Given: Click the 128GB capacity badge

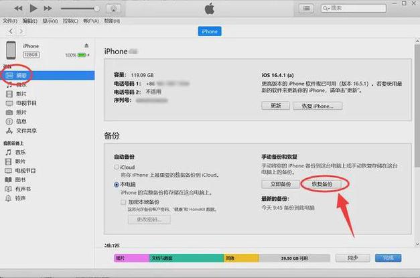Looking at the screenshot, I should [31, 55].
